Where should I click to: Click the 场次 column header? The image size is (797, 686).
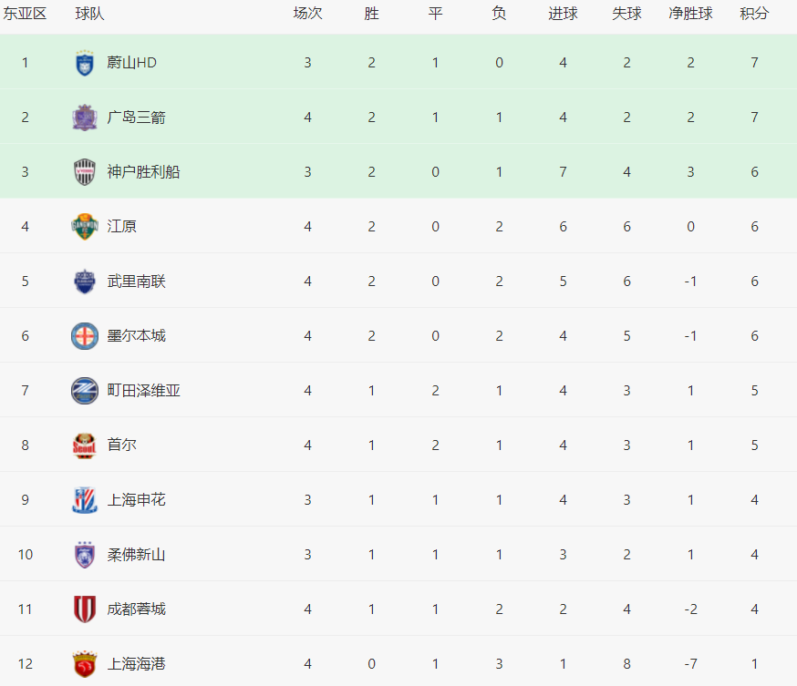[x=307, y=15]
